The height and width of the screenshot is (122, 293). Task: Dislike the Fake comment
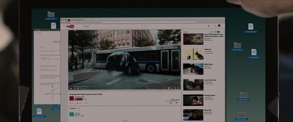pyautogui.click(x=84, y=116)
